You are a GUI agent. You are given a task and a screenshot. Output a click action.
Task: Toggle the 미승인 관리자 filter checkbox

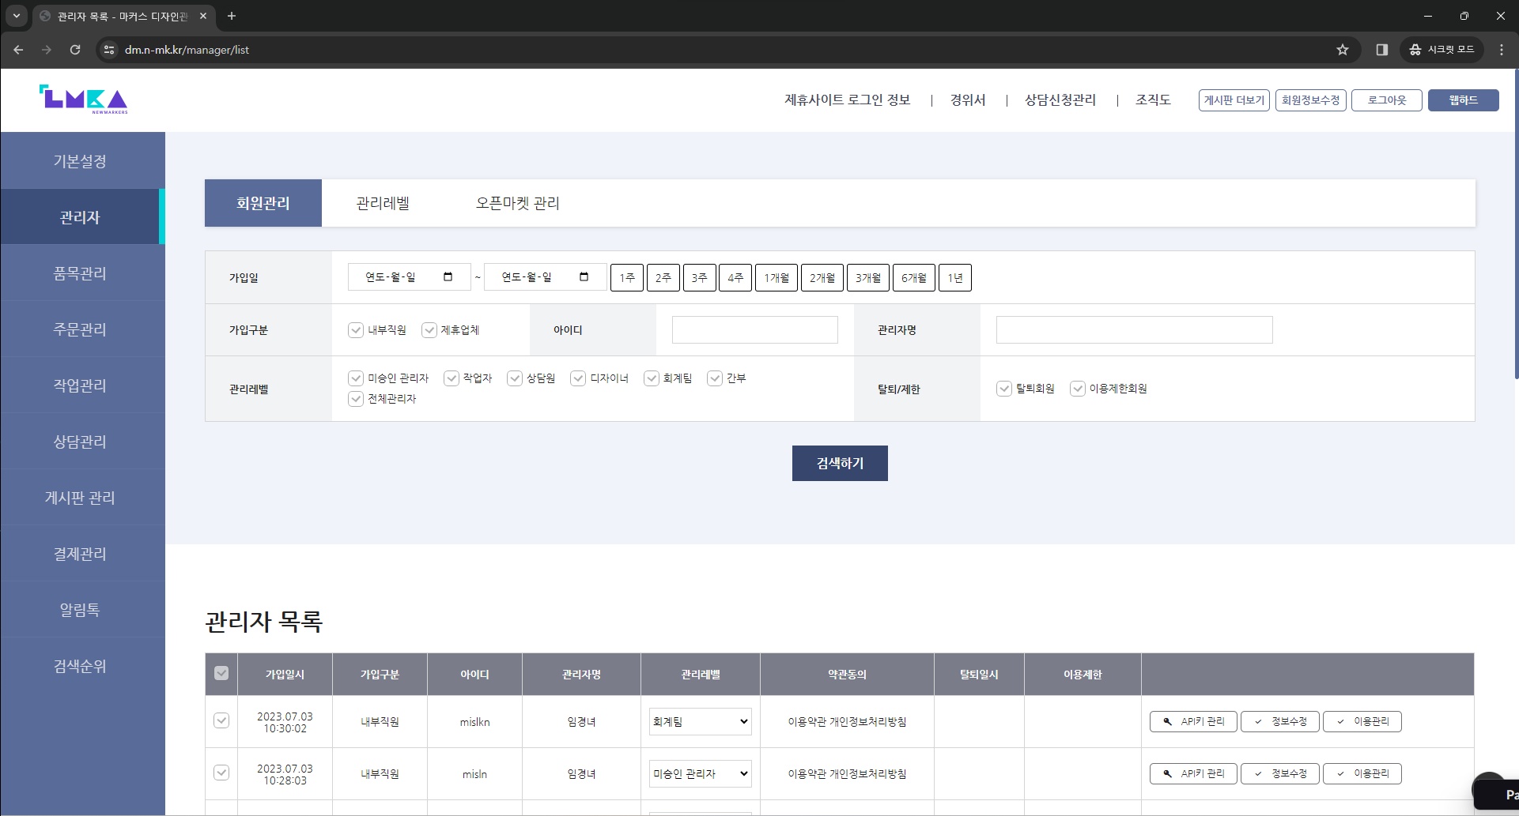tap(356, 378)
